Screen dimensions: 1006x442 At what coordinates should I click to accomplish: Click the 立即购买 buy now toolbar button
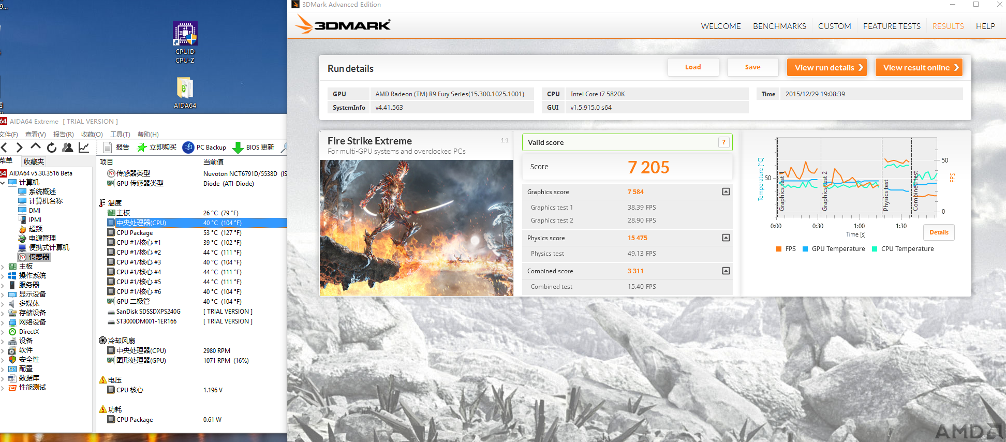click(x=157, y=148)
